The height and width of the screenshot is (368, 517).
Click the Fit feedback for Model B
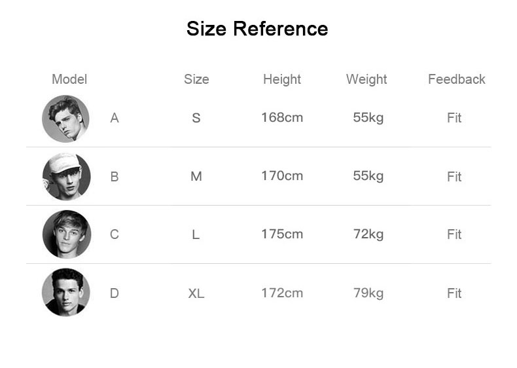point(454,177)
